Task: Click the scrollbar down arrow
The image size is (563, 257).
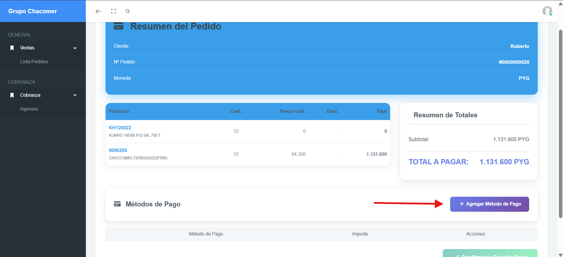Action: [x=560, y=255]
